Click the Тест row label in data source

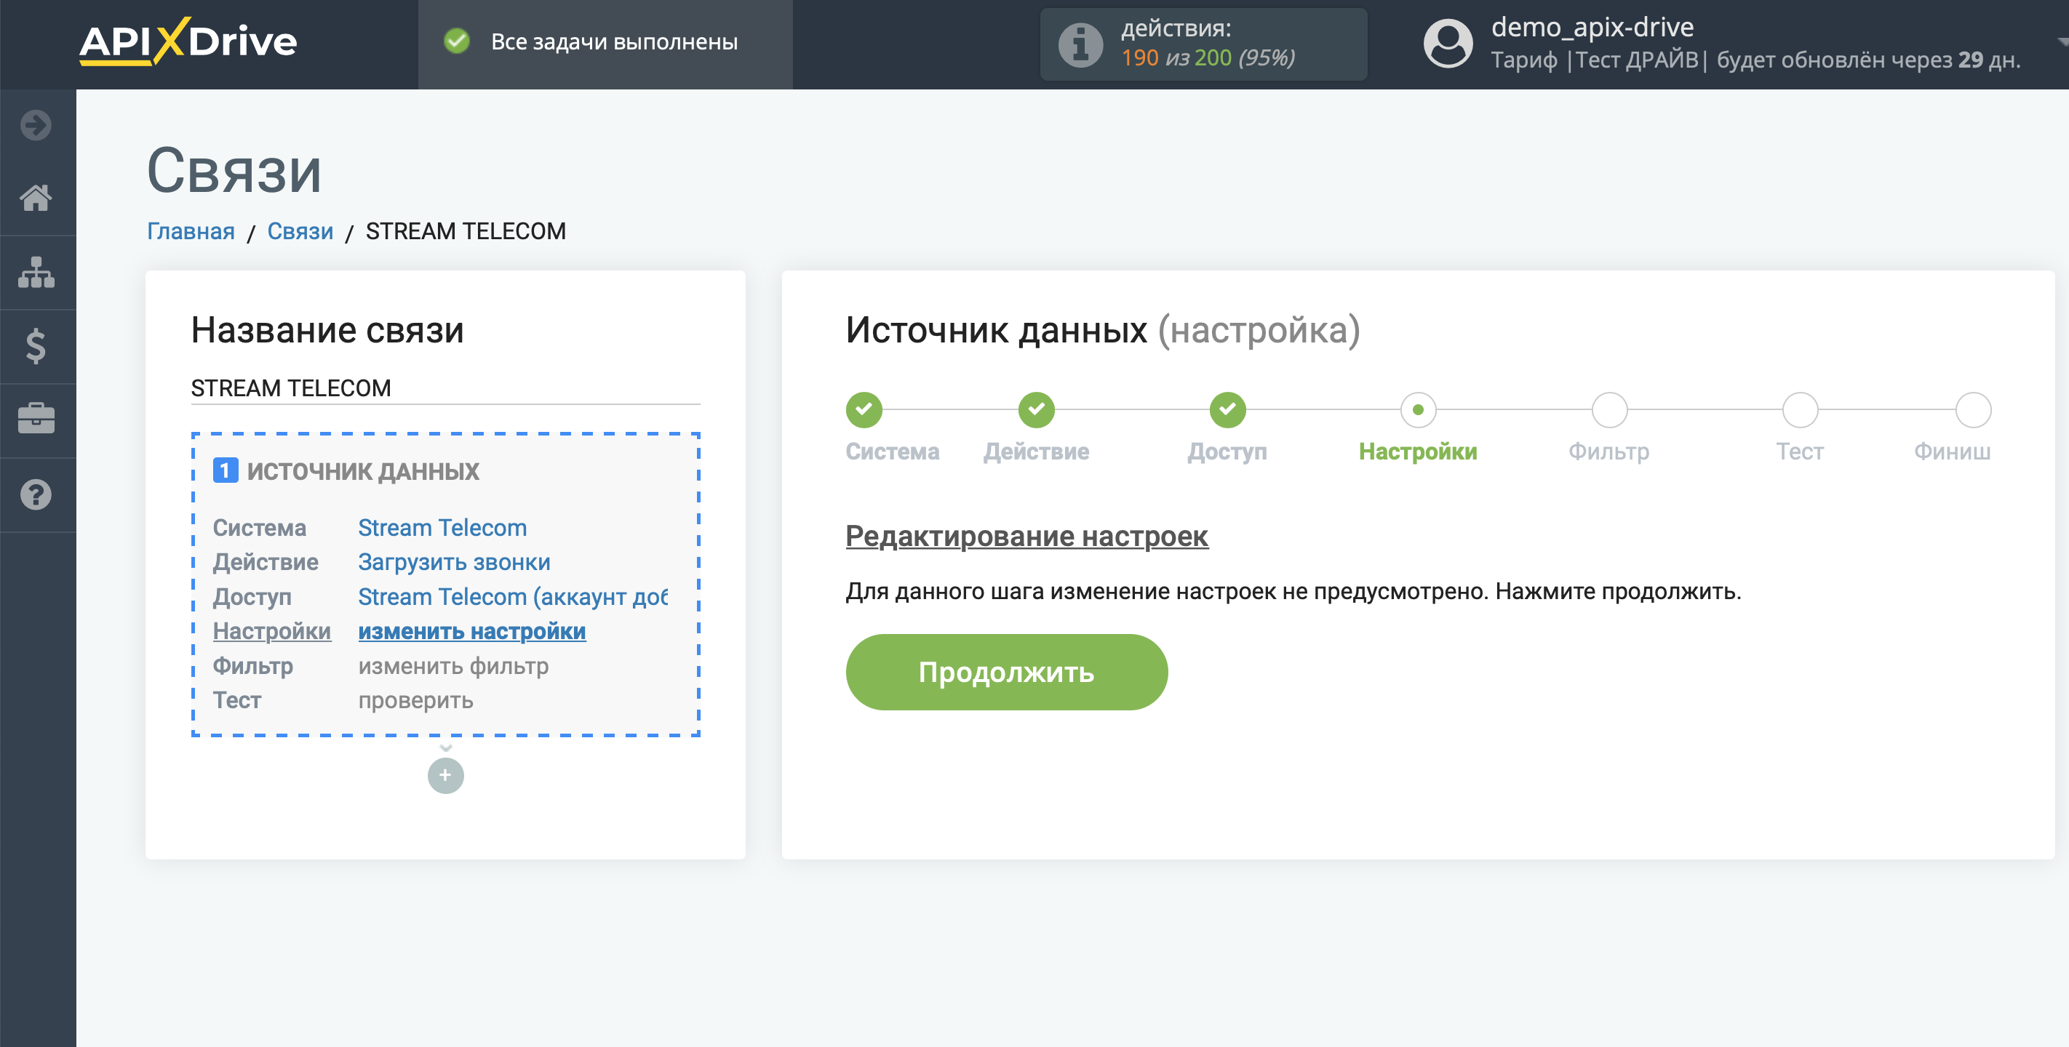click(x=237, y=700)
